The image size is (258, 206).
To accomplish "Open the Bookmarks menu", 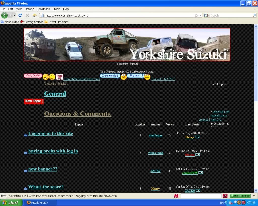I will click(43, 9).
